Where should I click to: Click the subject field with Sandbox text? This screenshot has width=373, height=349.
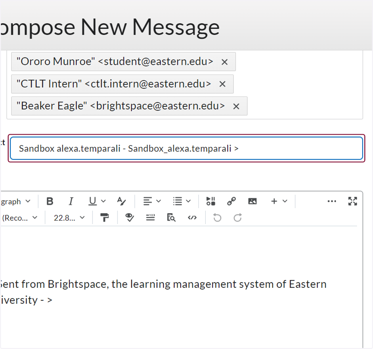[186, 148]
